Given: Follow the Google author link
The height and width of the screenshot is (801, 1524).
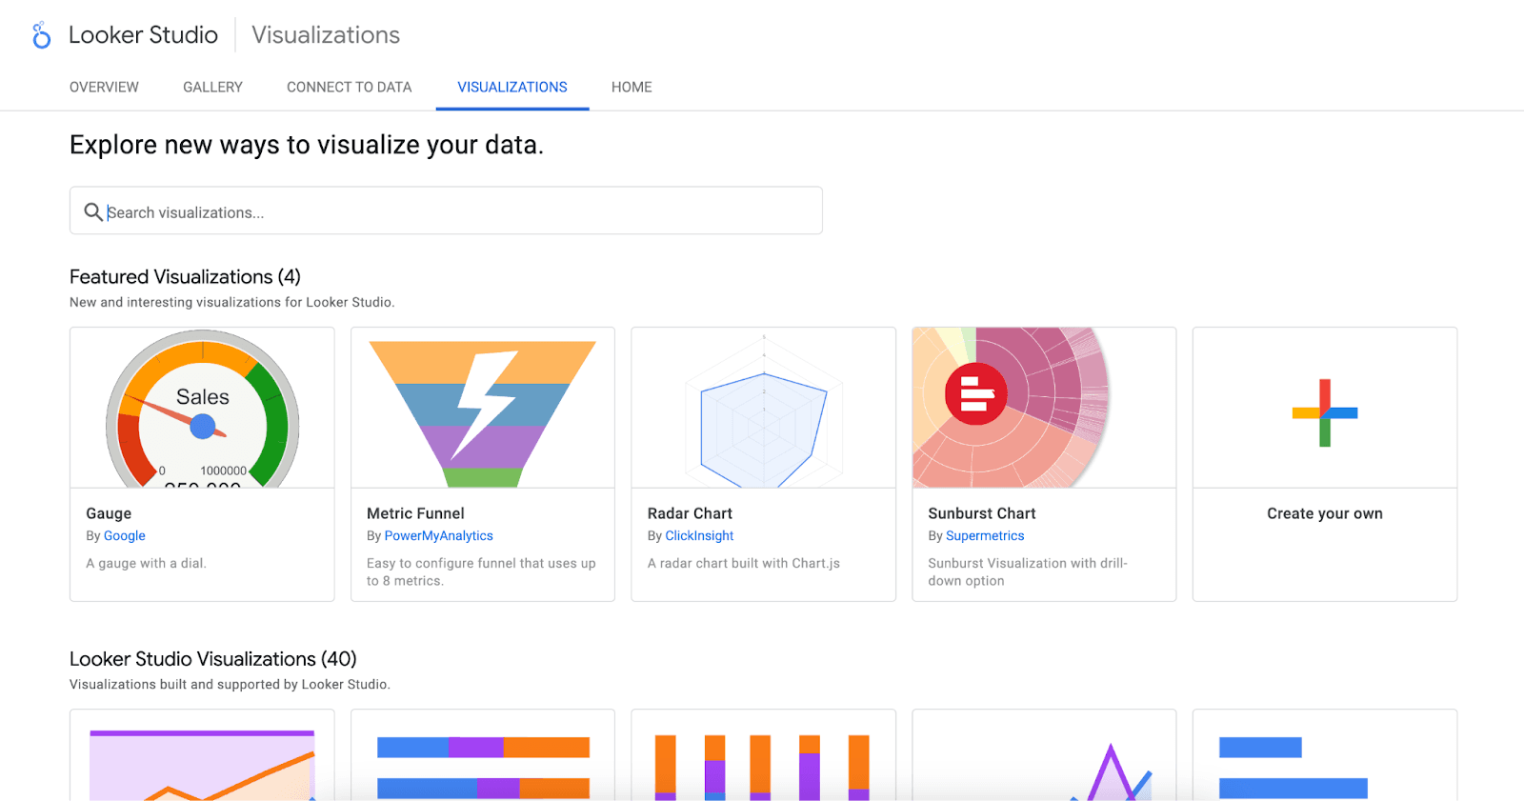Looking at the screenshot, I should pos(125,536).
